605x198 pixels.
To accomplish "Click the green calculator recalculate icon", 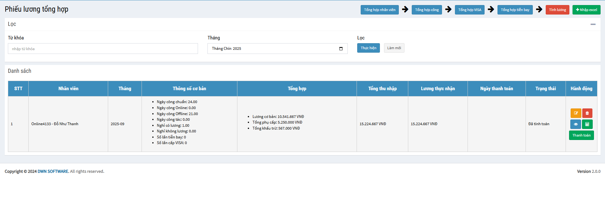I will (x=587, y=124).
